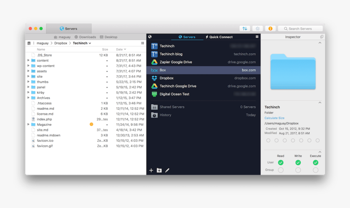Viewport: 350px width, 208px height.
Task: Open the Downloads favorites shortcut
Action: [85, 37]
